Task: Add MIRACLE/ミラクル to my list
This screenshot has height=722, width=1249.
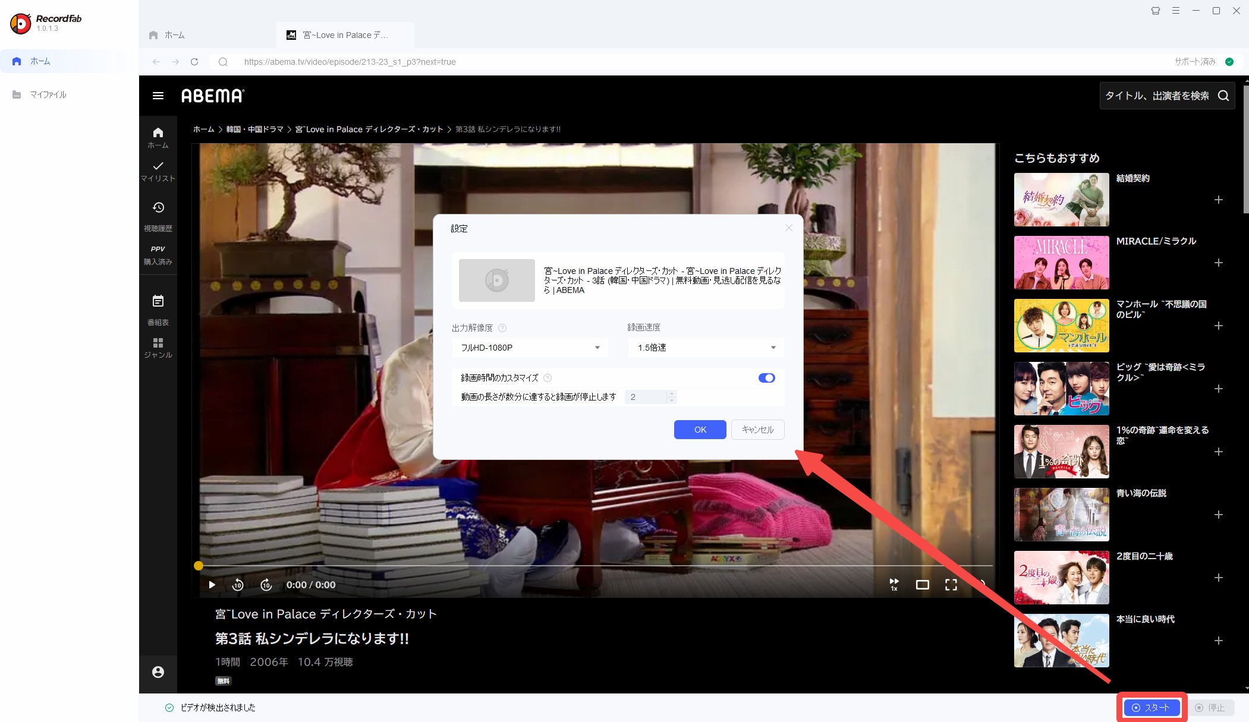Action: (1219, 263)
